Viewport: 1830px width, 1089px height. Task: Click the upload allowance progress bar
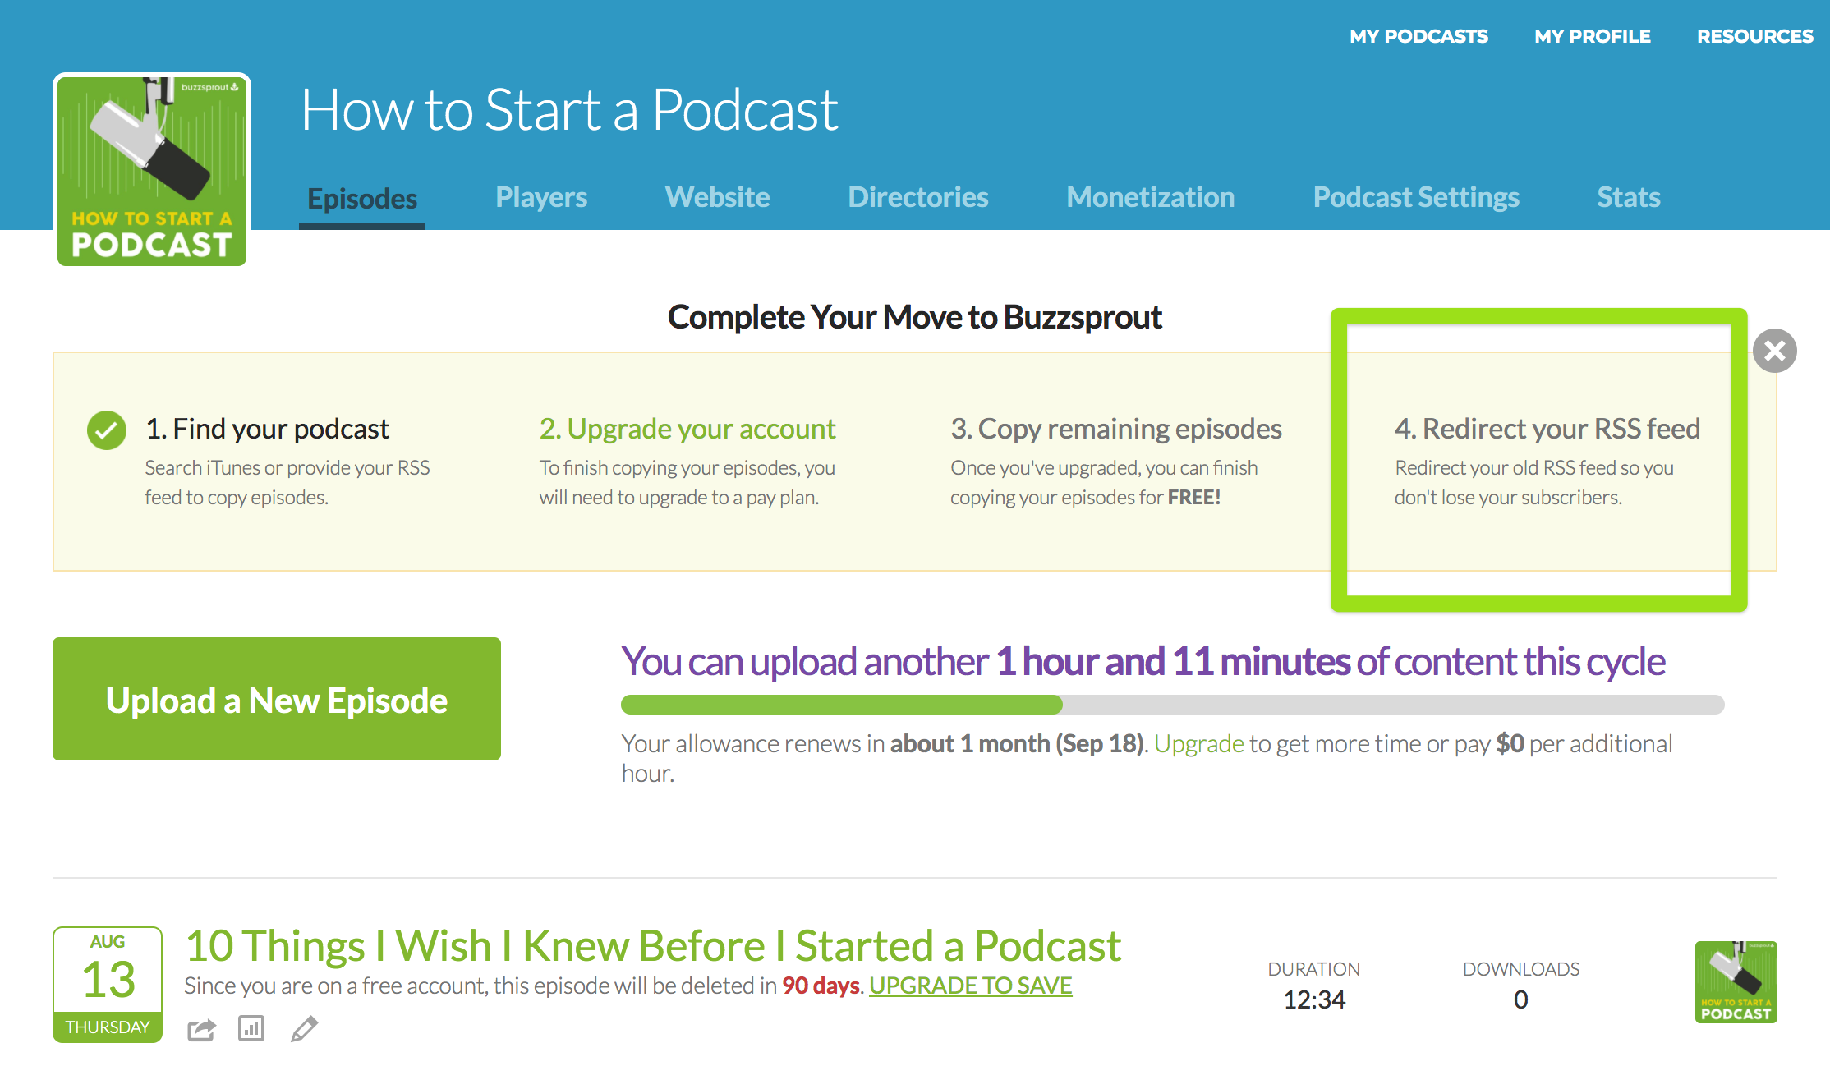coord(1172,705)
